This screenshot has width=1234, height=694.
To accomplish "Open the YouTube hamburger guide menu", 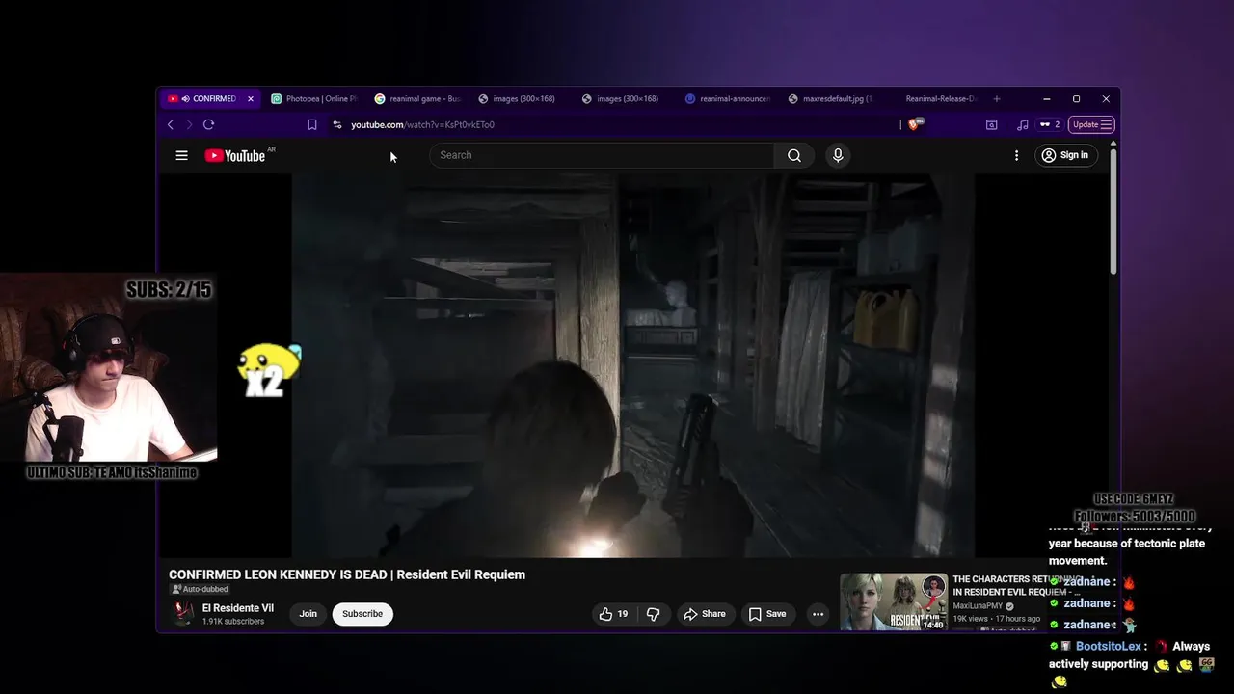I will pyautogui.click(x=181, y=155).
